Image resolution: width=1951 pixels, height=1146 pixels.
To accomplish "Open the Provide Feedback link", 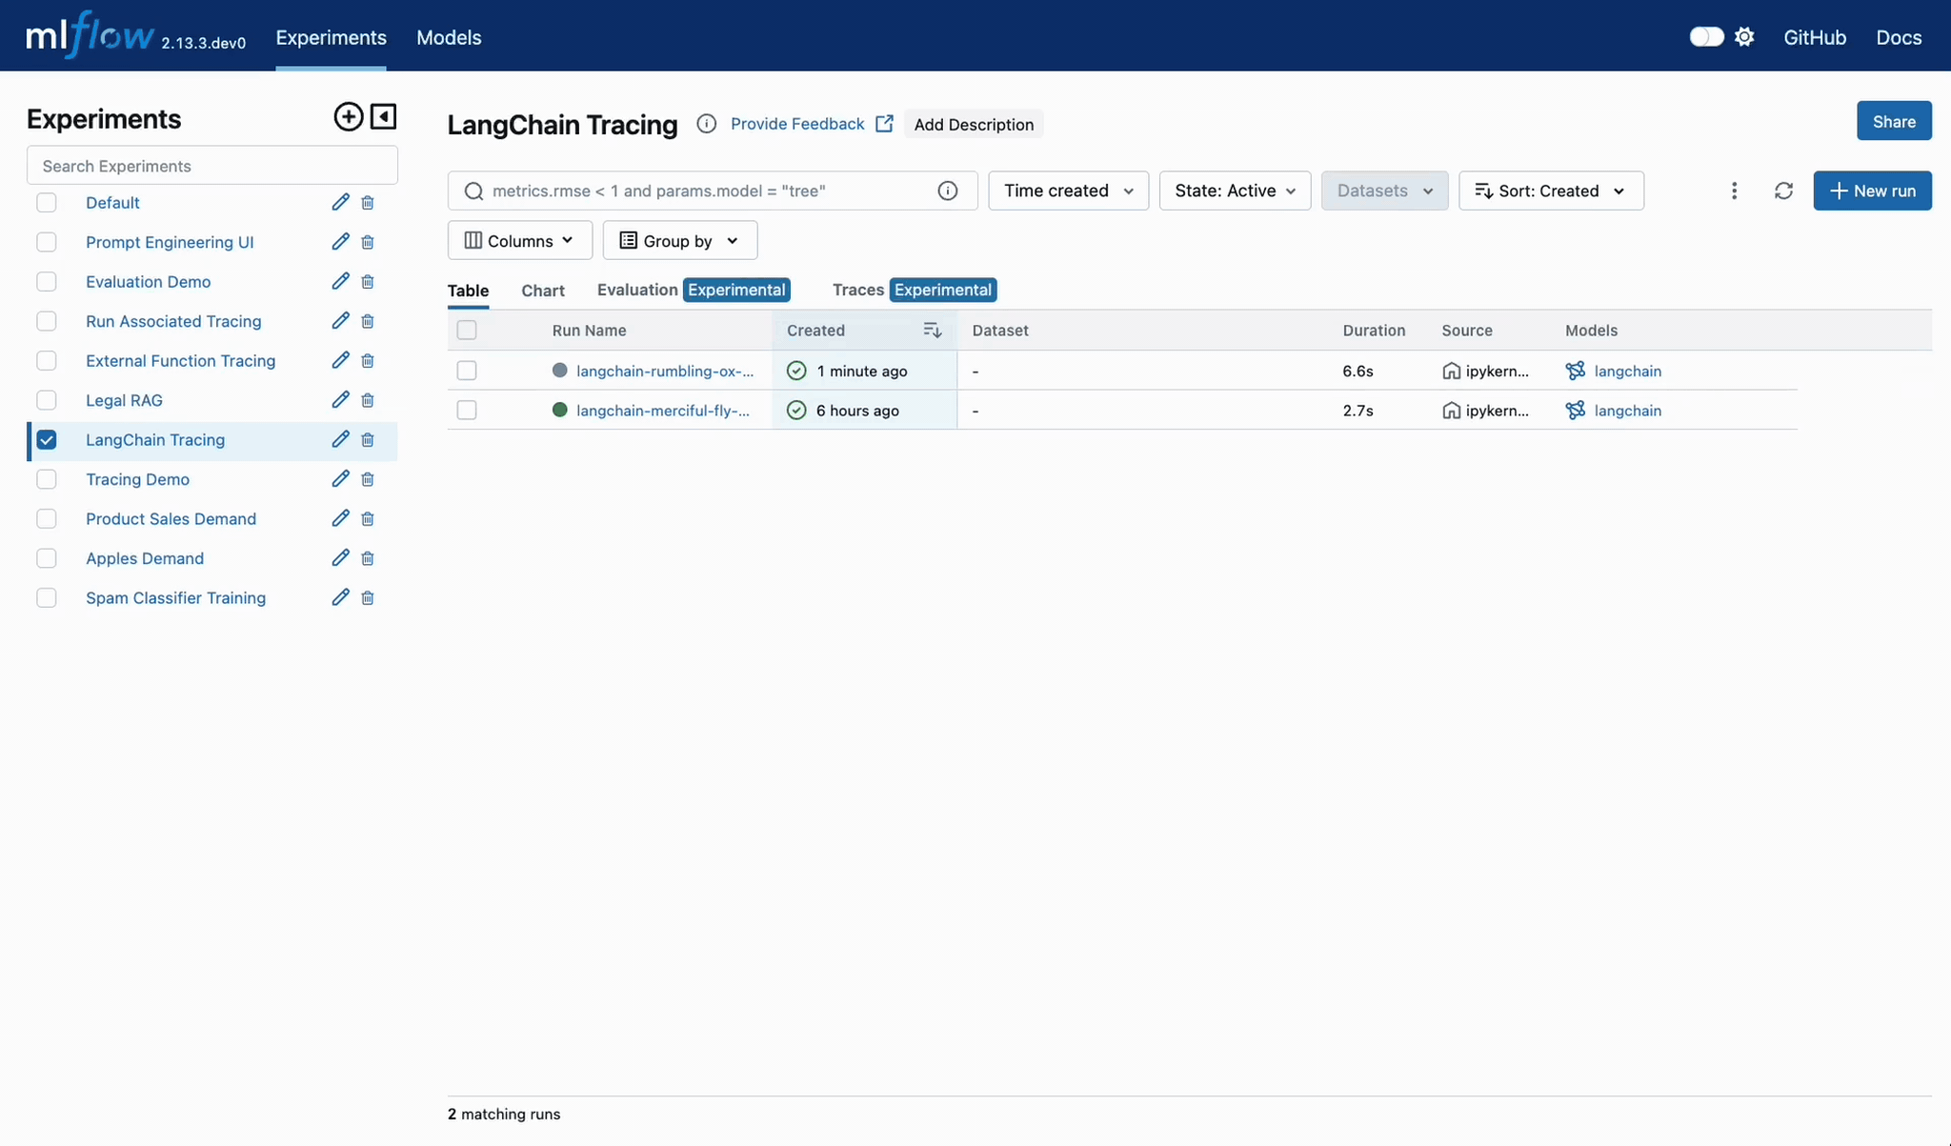I will (x=796, y=124).
